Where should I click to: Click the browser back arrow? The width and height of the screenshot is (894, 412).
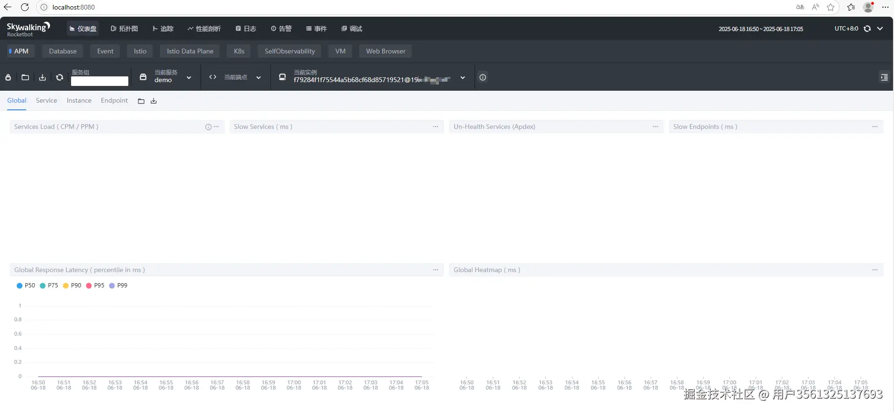tap(8, 7)
